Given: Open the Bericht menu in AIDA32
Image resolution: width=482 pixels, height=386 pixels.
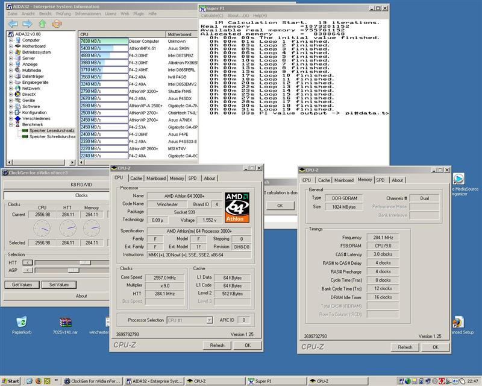Looking at the screenshot, I should 45,14.
